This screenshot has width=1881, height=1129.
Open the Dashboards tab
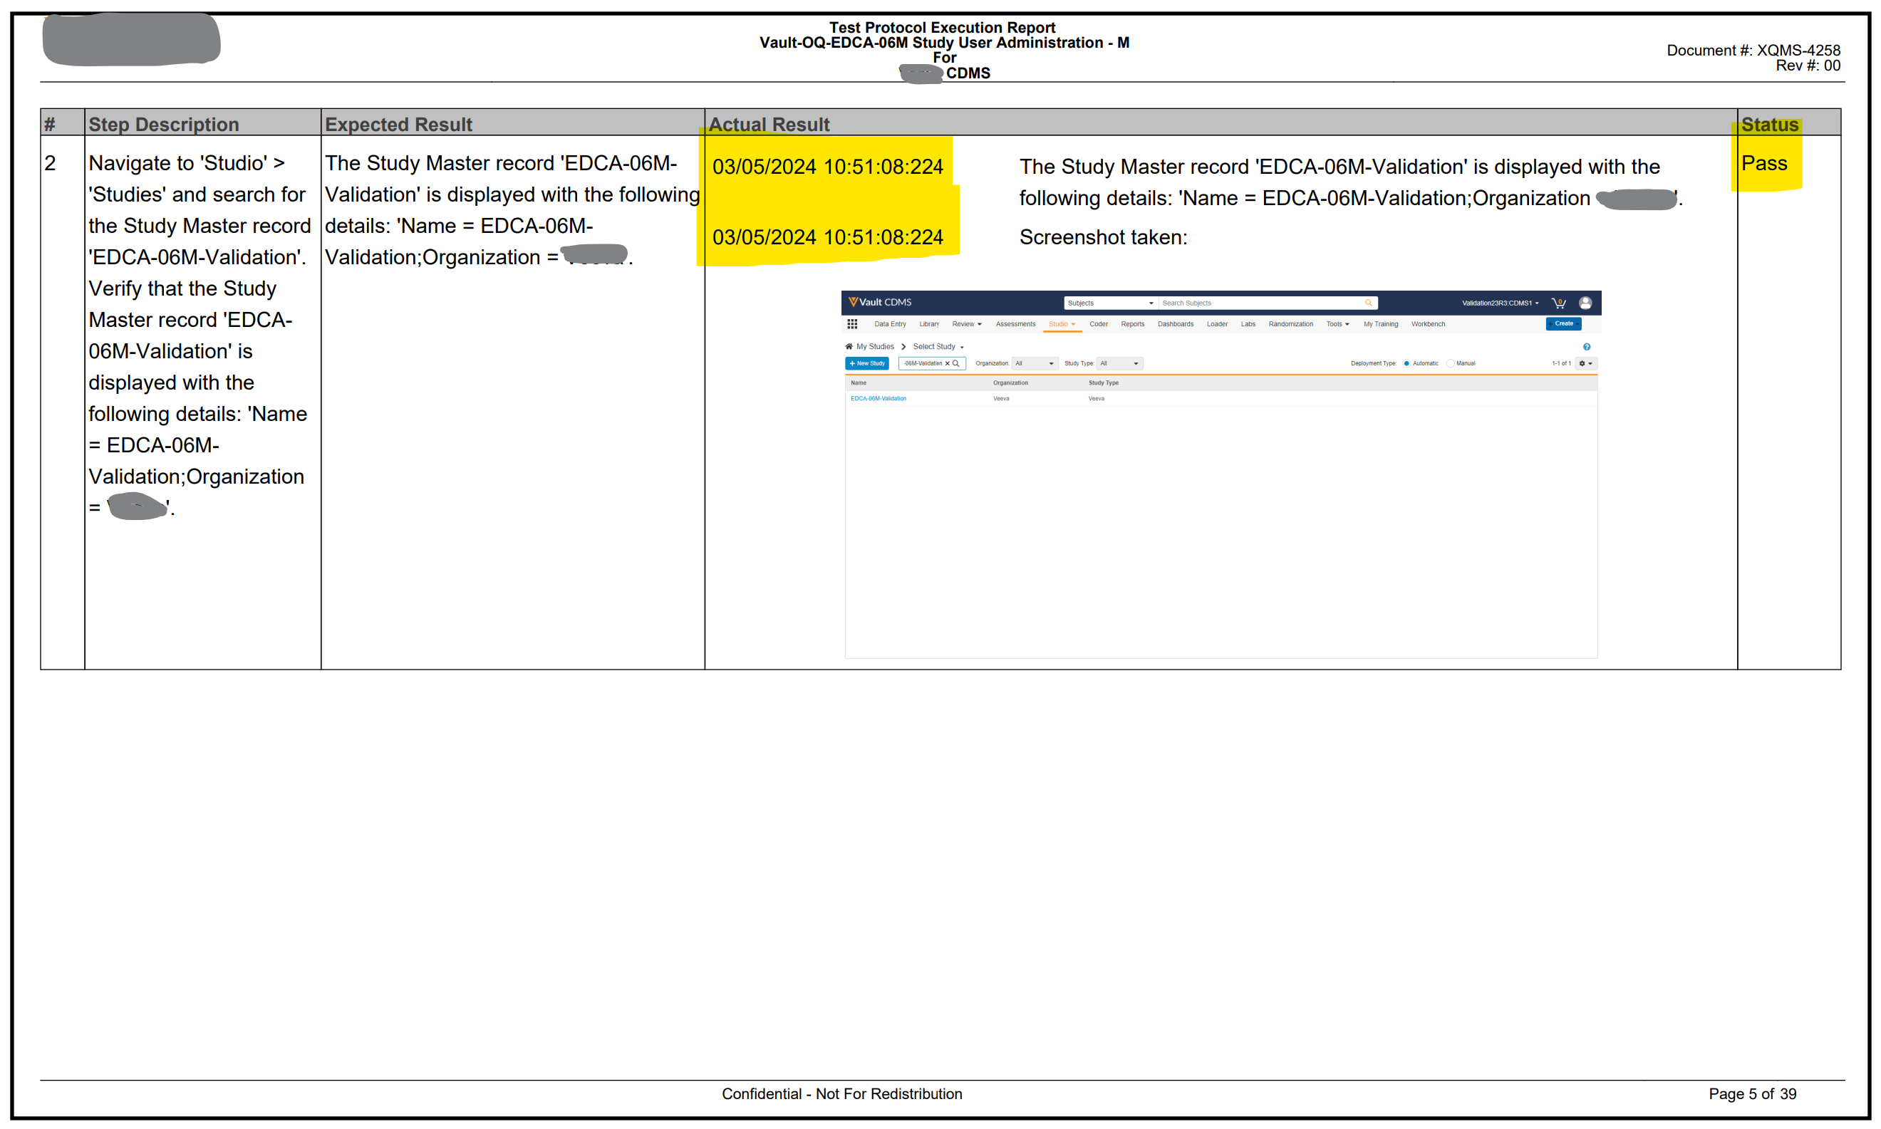[1176, 324]
